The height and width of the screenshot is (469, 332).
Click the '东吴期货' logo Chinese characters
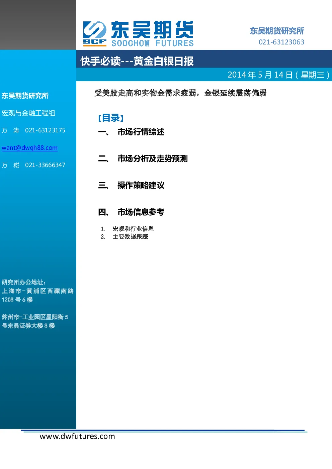[152, 29]
